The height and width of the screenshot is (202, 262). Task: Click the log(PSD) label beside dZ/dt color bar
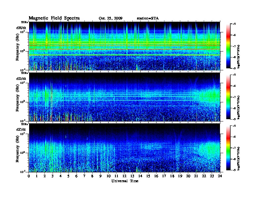click(239, 158)
